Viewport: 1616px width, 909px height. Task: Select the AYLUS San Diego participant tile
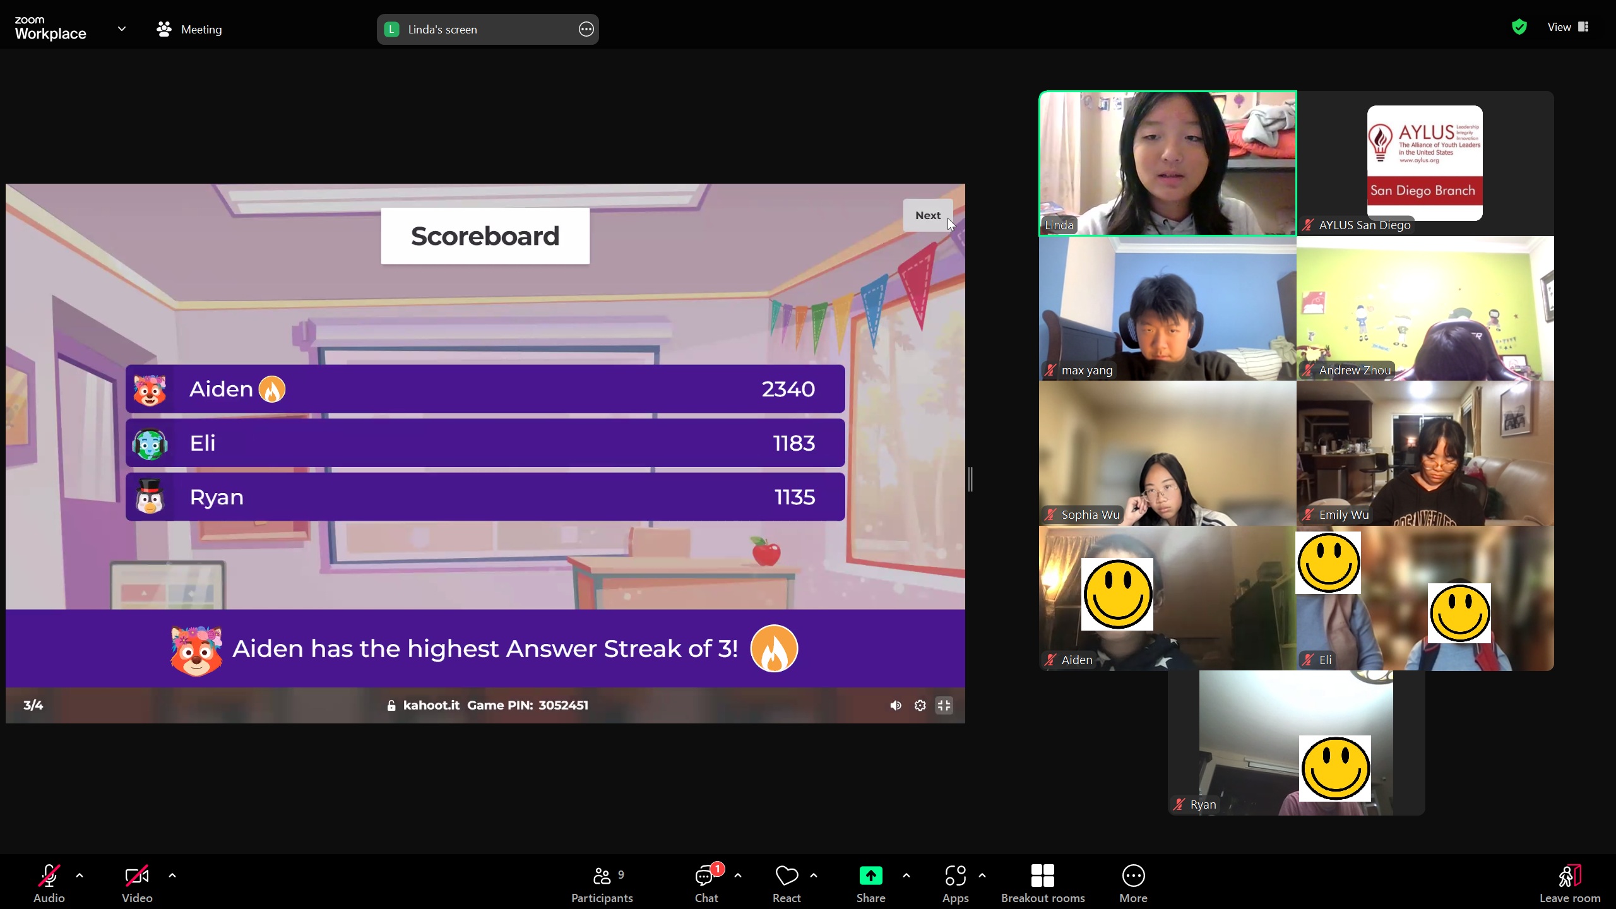(x=1425, y=163)
